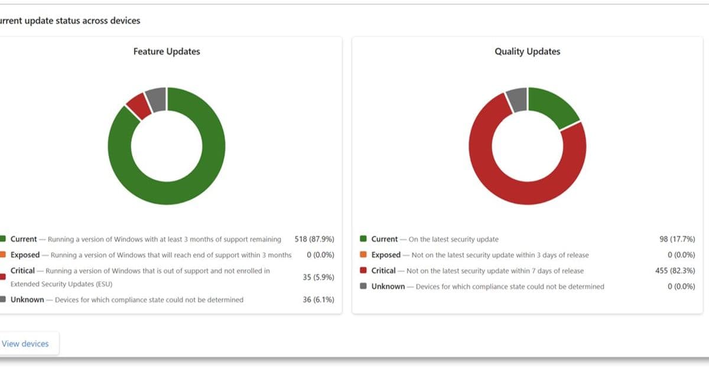
Task: Click the 518 (87.9%) Current device count
Action: tap(314, 239)
